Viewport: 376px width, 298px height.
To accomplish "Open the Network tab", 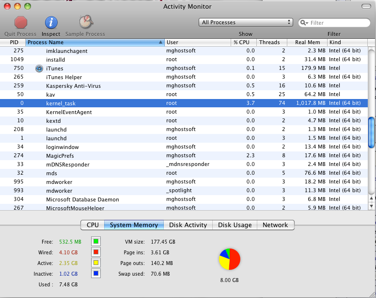I will [275, 225].
